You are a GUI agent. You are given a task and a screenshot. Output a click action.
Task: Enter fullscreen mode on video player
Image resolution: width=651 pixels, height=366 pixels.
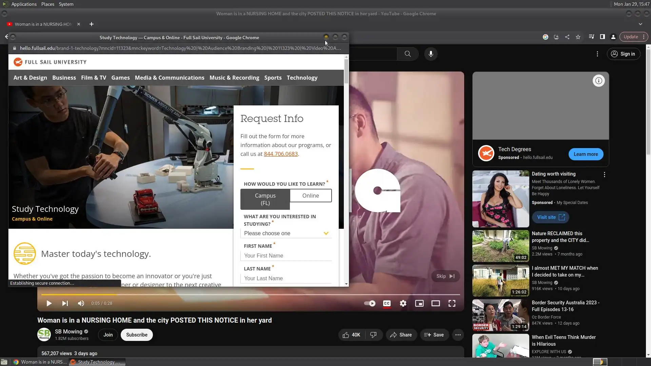tap(452, 303)
